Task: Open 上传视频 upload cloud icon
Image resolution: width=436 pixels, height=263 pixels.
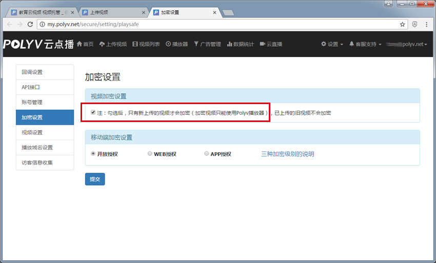Action: pyautogui.click(x=102, y=44)
